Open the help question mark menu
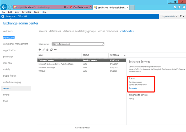 point(182,16)
